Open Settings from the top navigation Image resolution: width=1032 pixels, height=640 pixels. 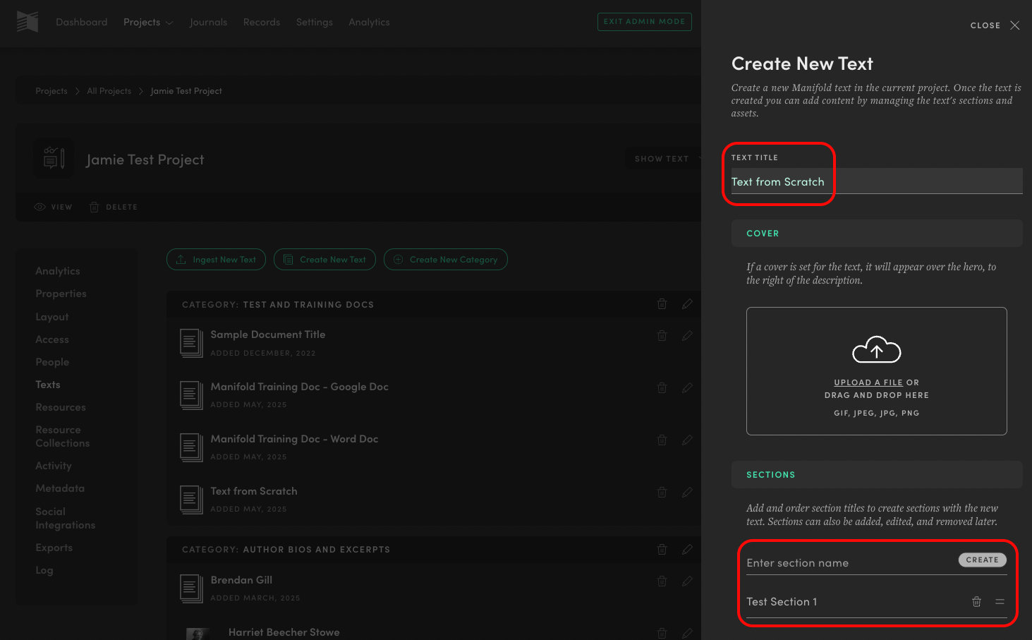coord(314,22)
